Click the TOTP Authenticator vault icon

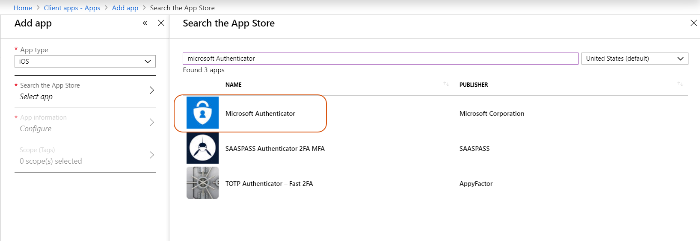pos(202,183)
